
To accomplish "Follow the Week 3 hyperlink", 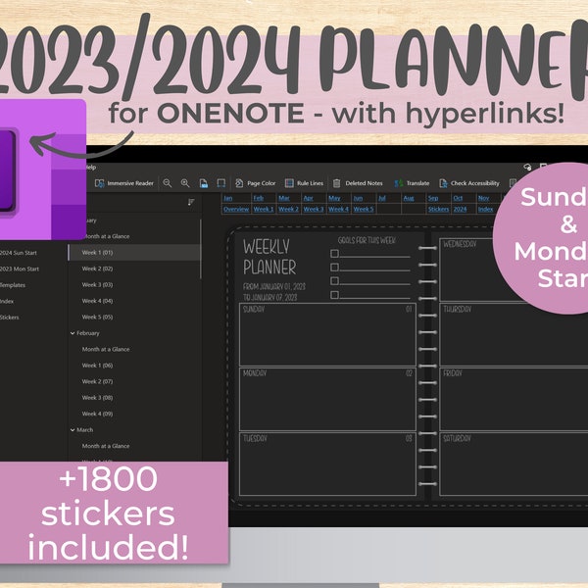I will [314, 210].
